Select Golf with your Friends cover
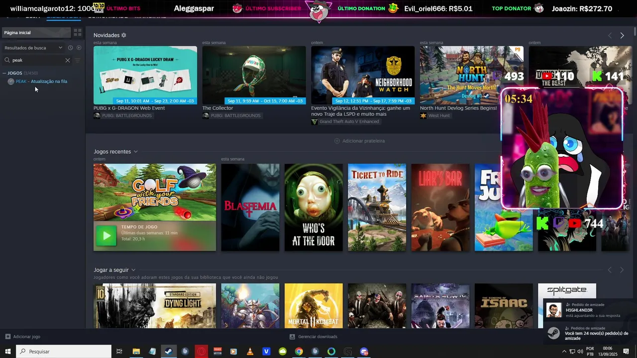The image size is (637, 358). [155, 192]
